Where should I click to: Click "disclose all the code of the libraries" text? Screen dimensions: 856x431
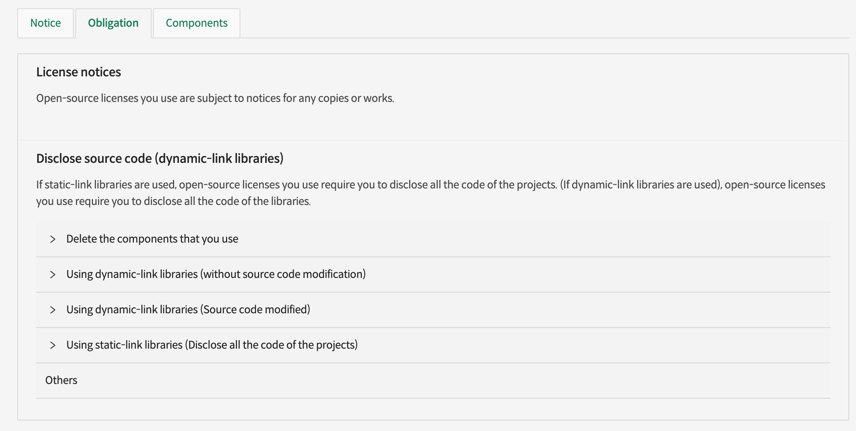227,202
